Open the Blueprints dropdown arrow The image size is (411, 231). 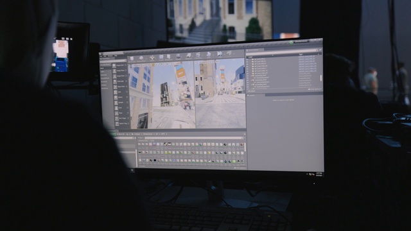tap(193, 56)
